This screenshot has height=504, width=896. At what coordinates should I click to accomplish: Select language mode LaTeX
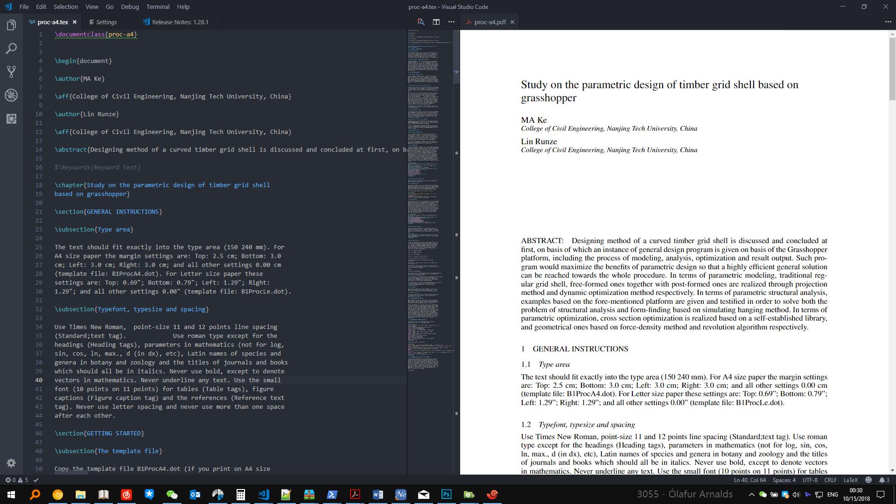[850, 480]
